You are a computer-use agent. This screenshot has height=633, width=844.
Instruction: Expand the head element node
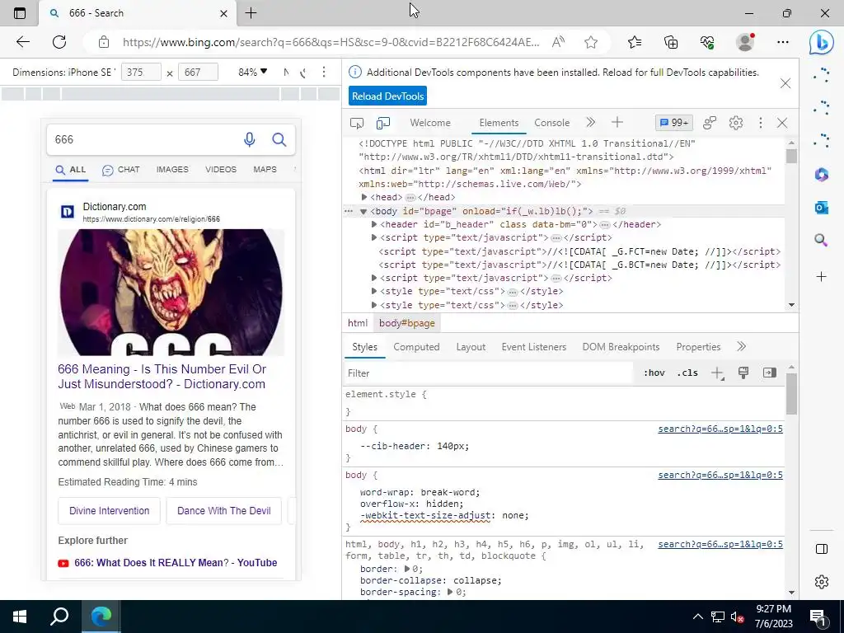click(364, 198)
